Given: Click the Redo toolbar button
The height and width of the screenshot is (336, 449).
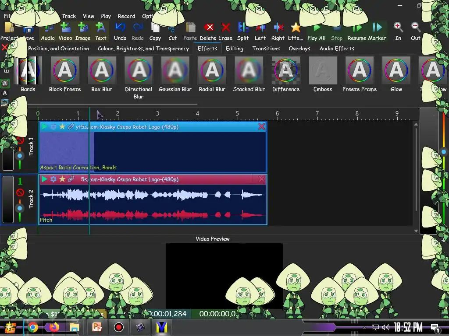Looking at the screenshot, I should point(137,31).
